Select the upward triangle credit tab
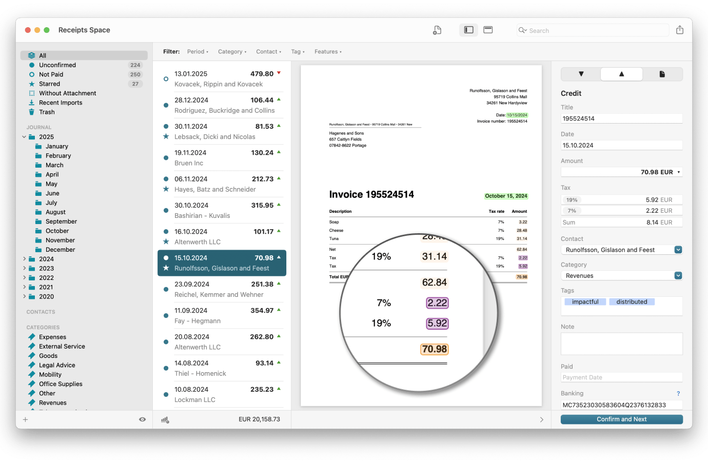The height and width of the screenshot is (464, 708). [x=621, y=74]
